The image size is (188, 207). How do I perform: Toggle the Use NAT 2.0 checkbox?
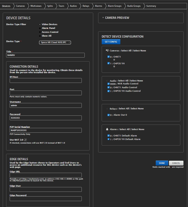(x=25, y=140)
